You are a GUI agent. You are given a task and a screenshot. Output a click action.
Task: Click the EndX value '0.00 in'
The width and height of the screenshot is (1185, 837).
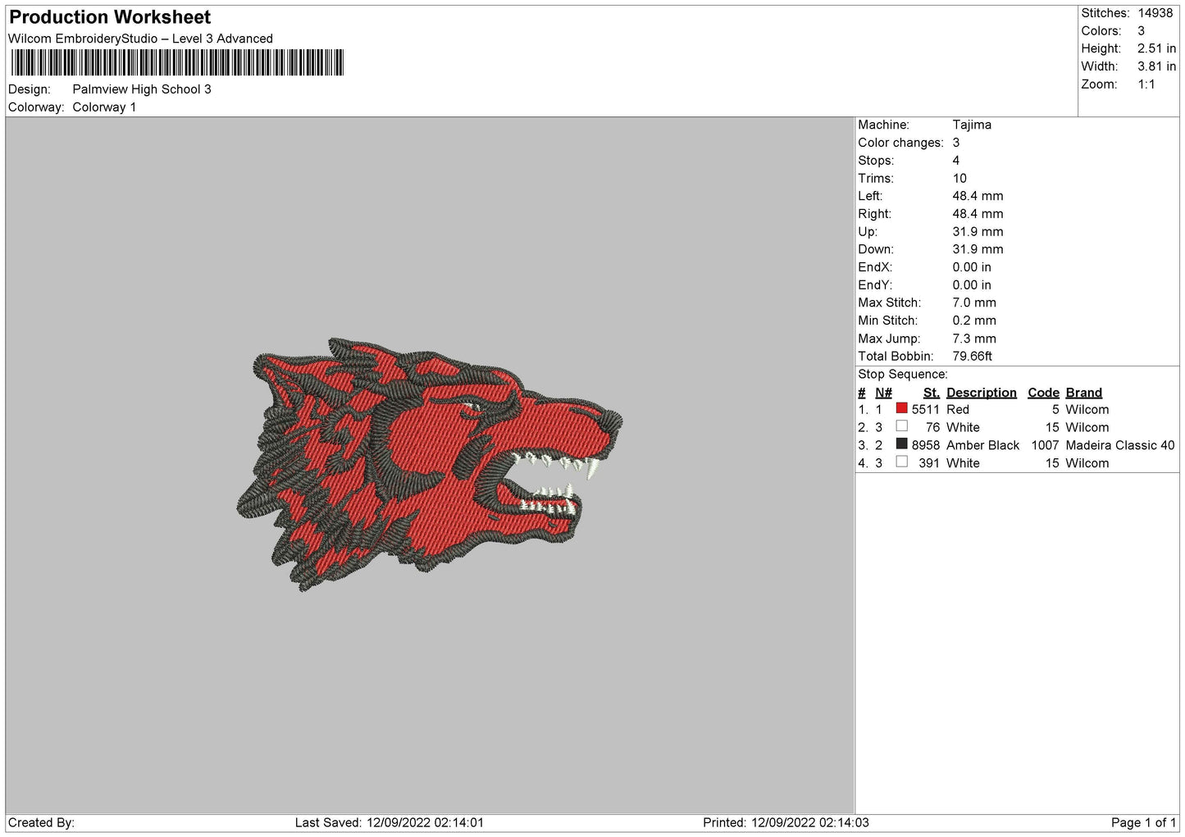pos(972,267)
